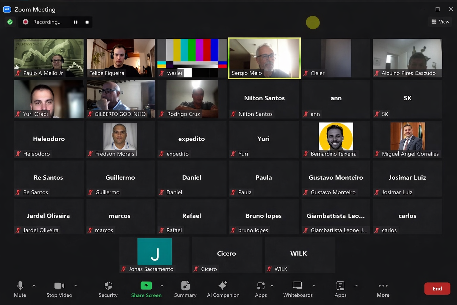
Task: Open the View layout menu
Action: 440,22
